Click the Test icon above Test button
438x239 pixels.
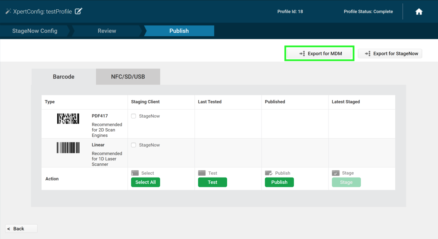202,173
